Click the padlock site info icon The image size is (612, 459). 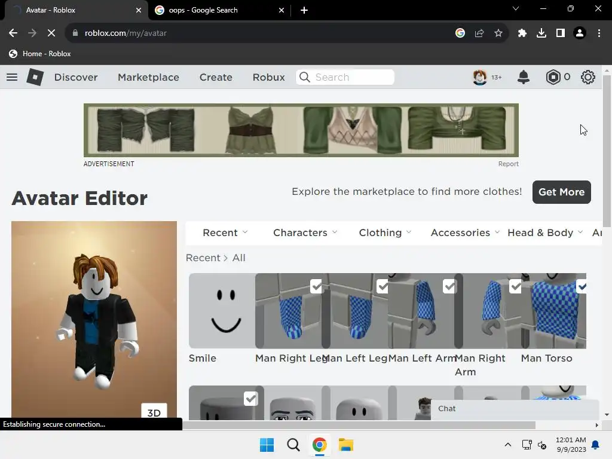tap(75, 33)
